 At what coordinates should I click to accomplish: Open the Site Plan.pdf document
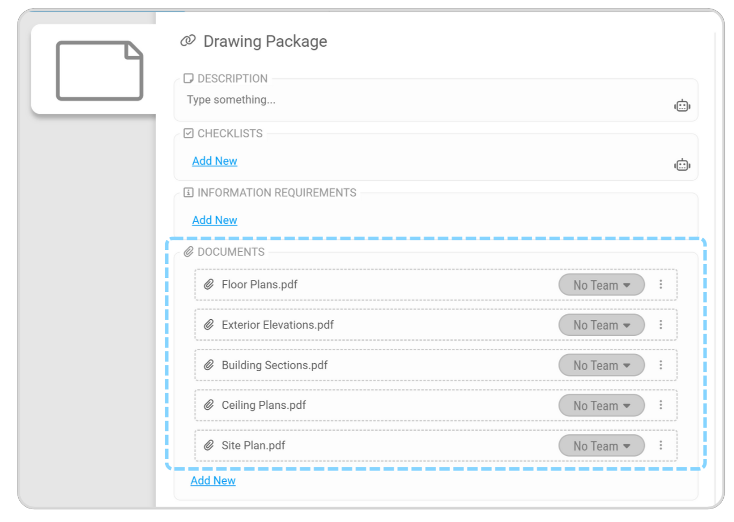(253, 445)
